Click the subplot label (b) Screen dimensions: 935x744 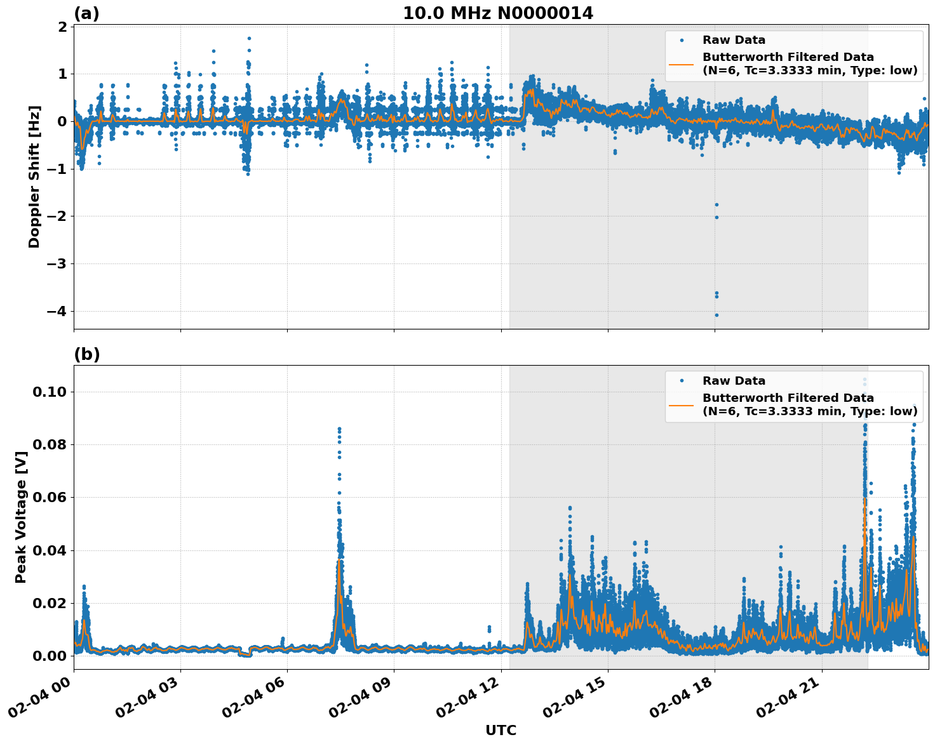[88, 354]
